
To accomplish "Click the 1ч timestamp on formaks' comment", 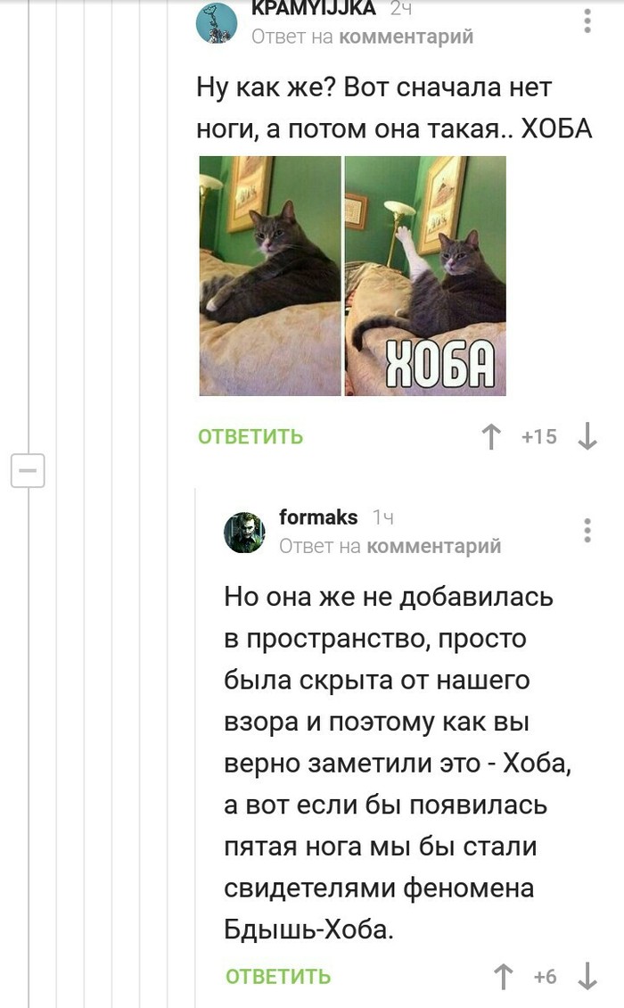I will (383, 516).
